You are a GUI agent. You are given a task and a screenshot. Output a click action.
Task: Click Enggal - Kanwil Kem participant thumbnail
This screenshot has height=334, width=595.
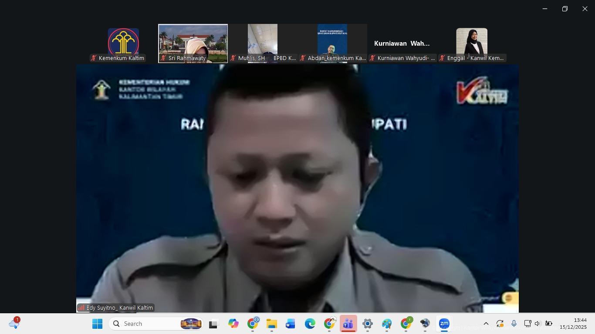pos(472,43)
